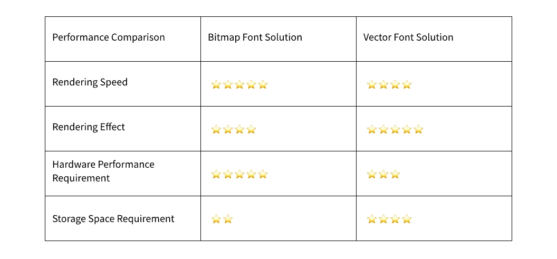557x259 pixels.
Task: Click third star in Vector Hardware Performance
Action: click(395, 174)
